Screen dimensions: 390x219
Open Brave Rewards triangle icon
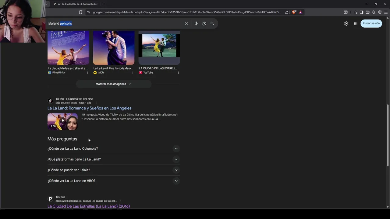300,12
